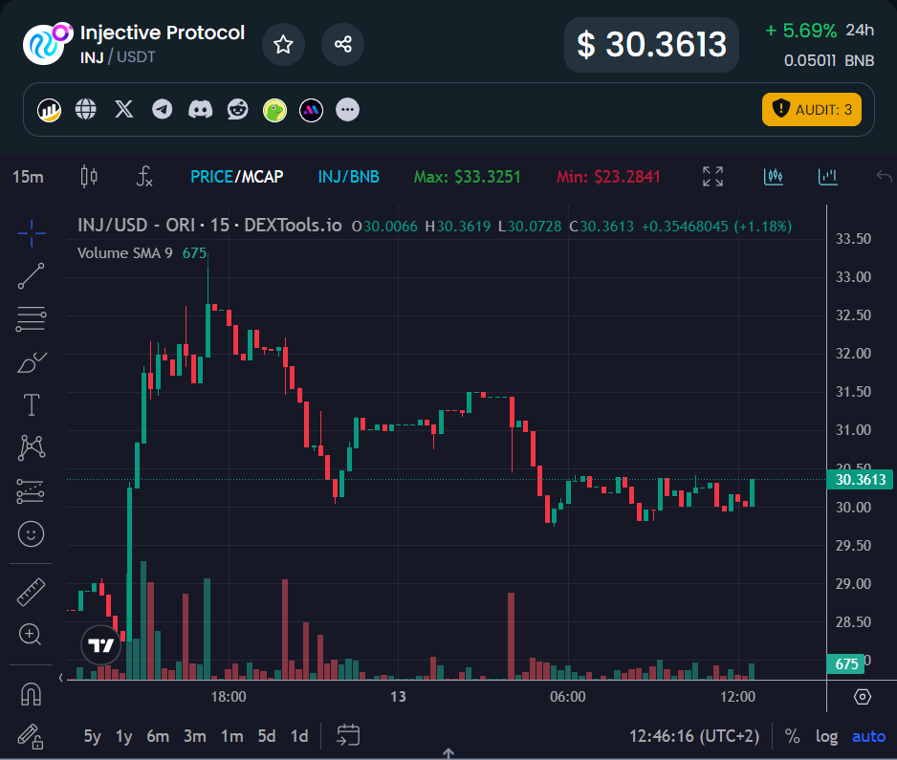Toggle the auto scale option

point(868,736)
